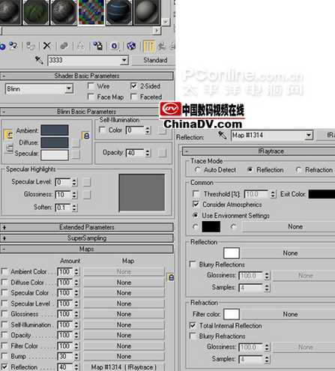Click the eyedropper next to Map #1314
This screenshot has height=371, width=335.
(222, 135)
